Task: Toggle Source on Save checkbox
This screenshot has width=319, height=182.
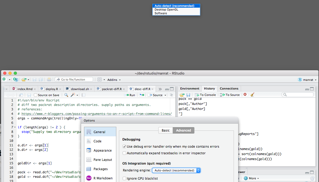Action: point(36,95)
